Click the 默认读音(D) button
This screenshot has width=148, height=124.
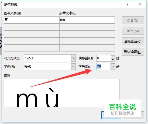click(133, 52)
